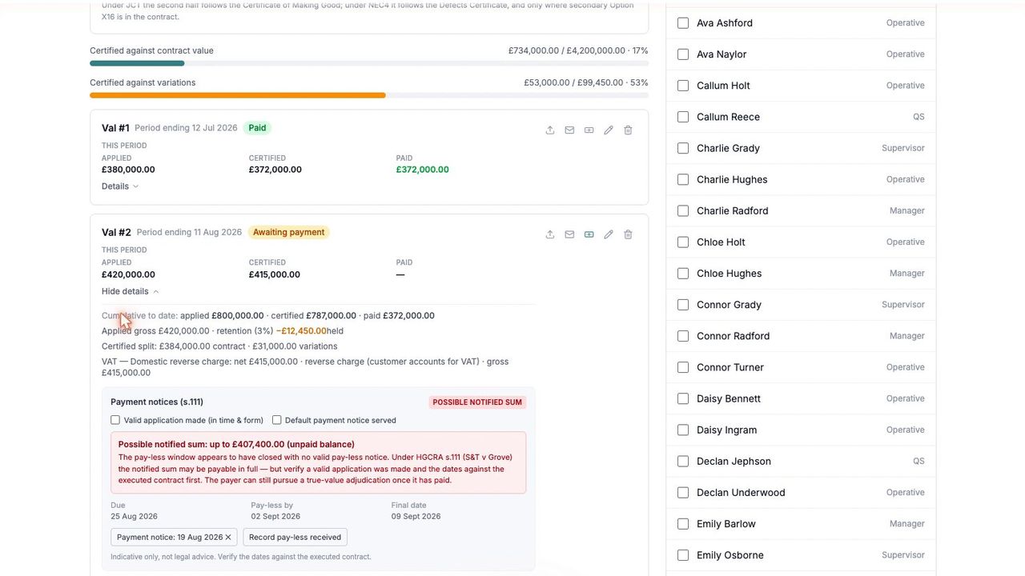Click the green paid amount '£372,000.00' in Val #1
Viewport: 1025px width, 576px height.
(423, 170)
